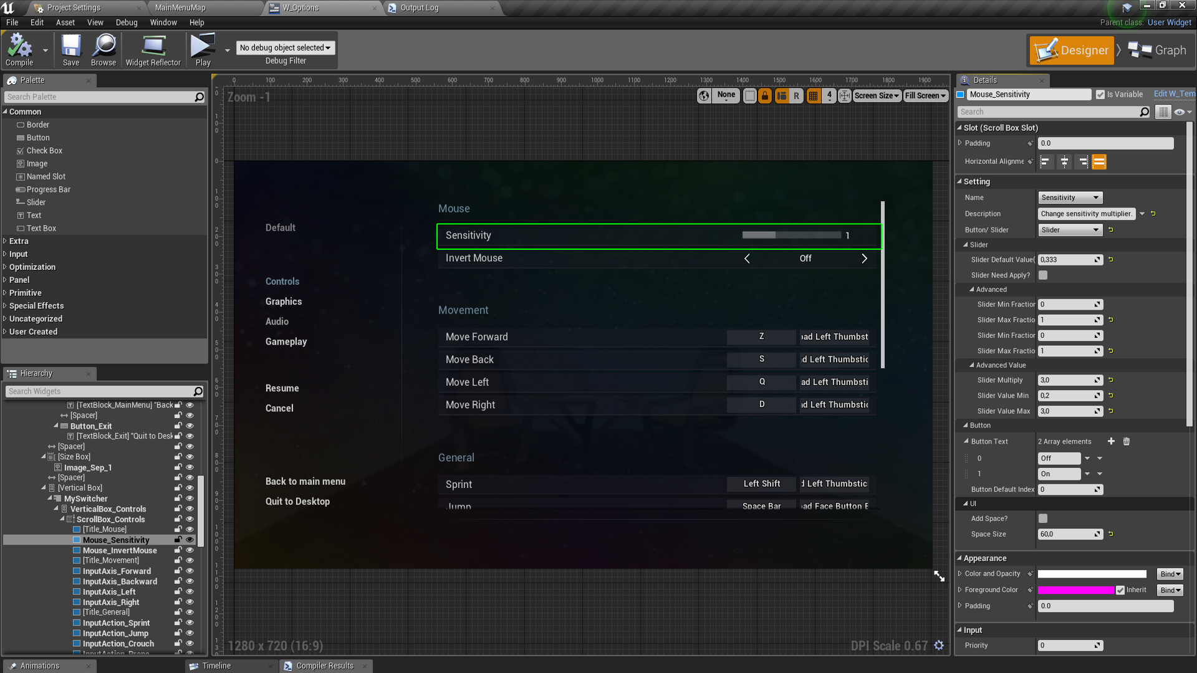This screenshot has height=673, width=1197.
Task: Open the Button/Slider type dropdown
Action: coord(1070,230)
